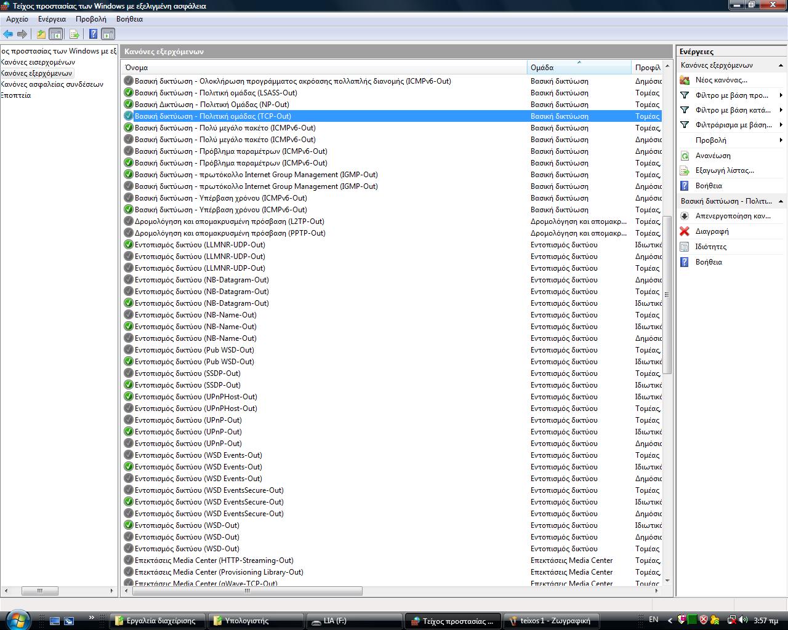The height and width of the screenshot is (630, 788).
Task: Click the status icon of the PPTP-Out rule
Action: pyautogui.click(x=129, y=233)
